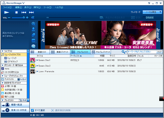This screenshot has height=118, width=164.
Task: Adjust the VOL slider handle
Action: pos(24,18)
